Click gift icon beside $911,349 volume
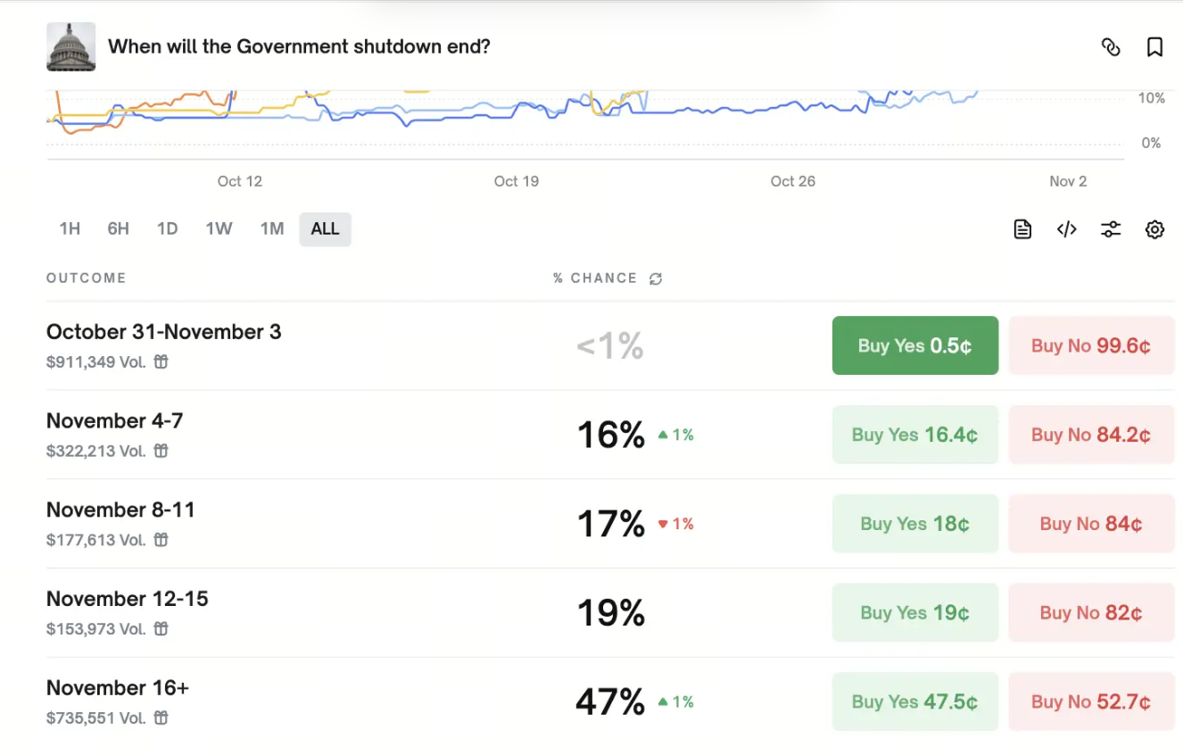Viewport: 1183px width, 755px height. [161, 361]
